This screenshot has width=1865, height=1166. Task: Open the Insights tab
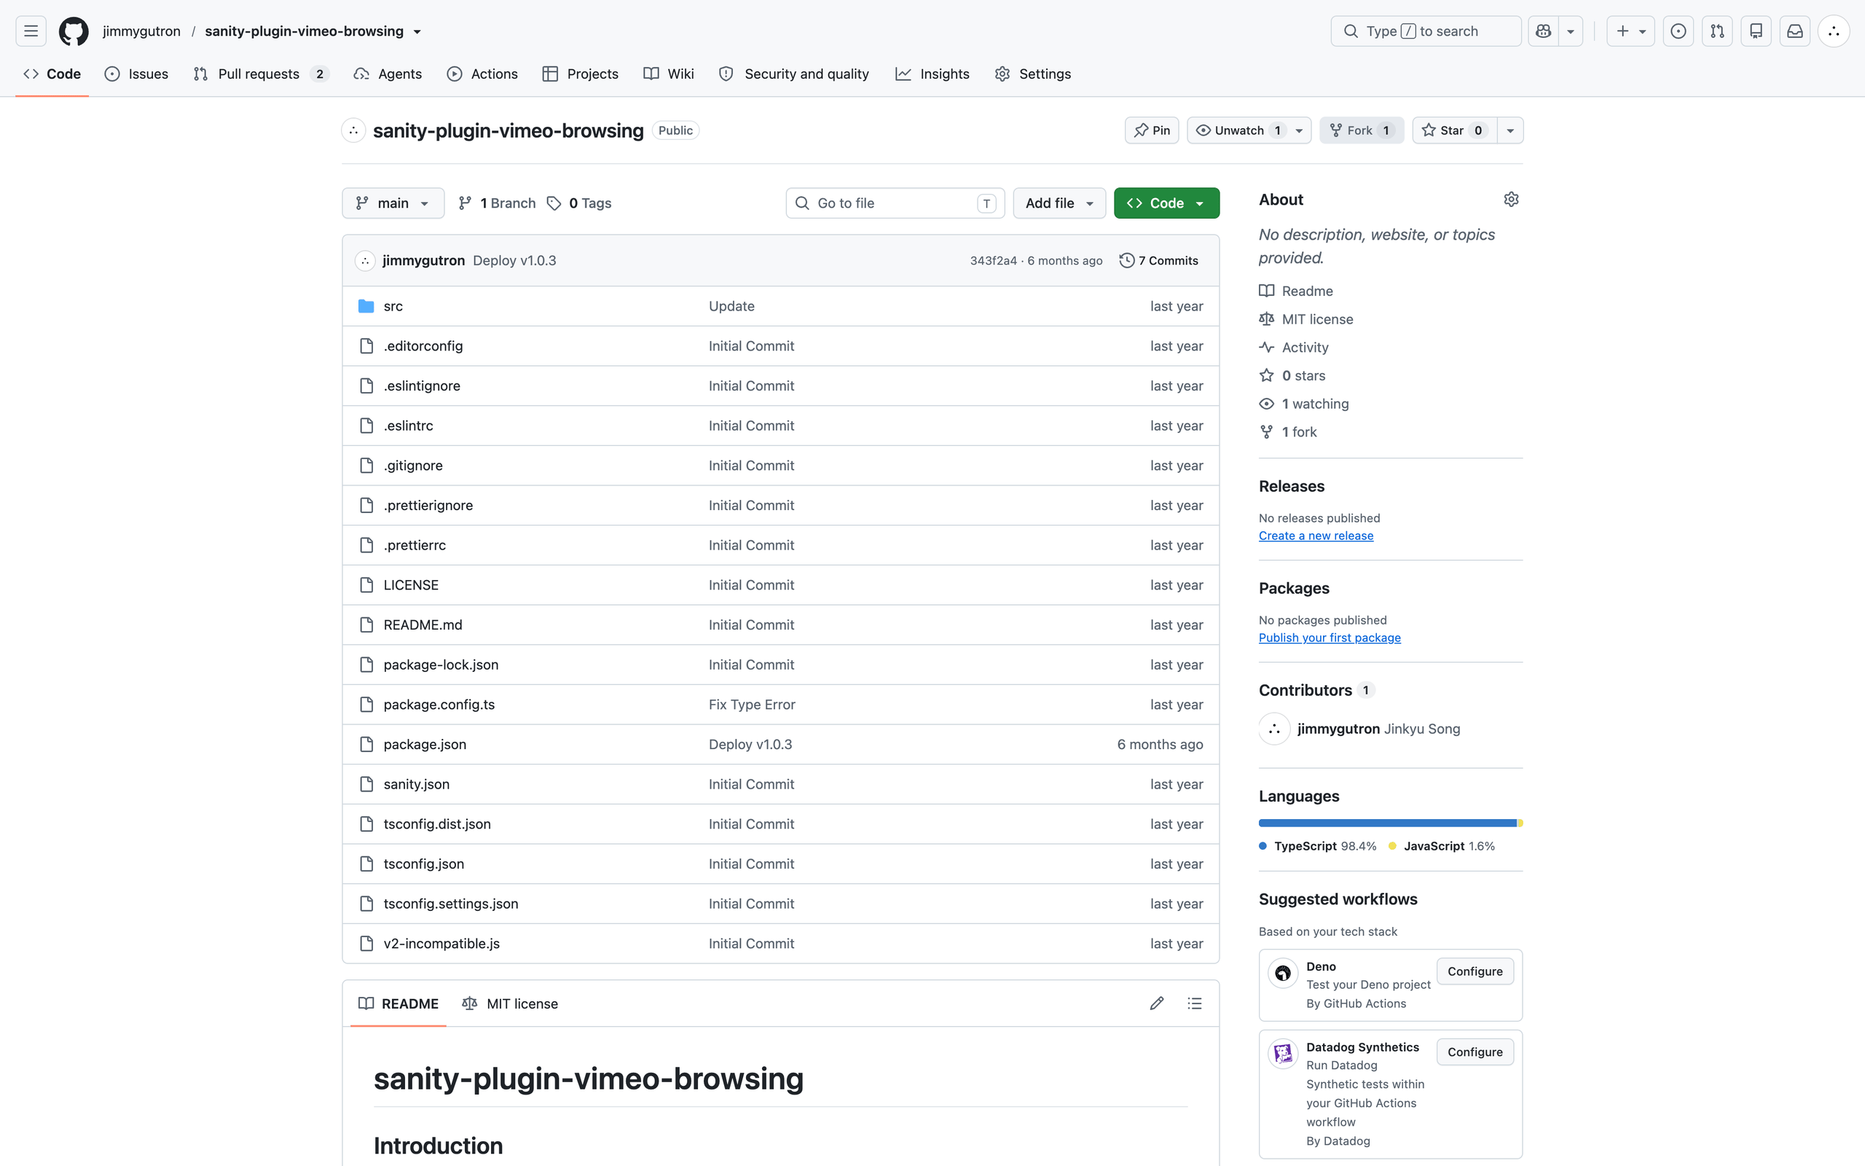(932, 74)
